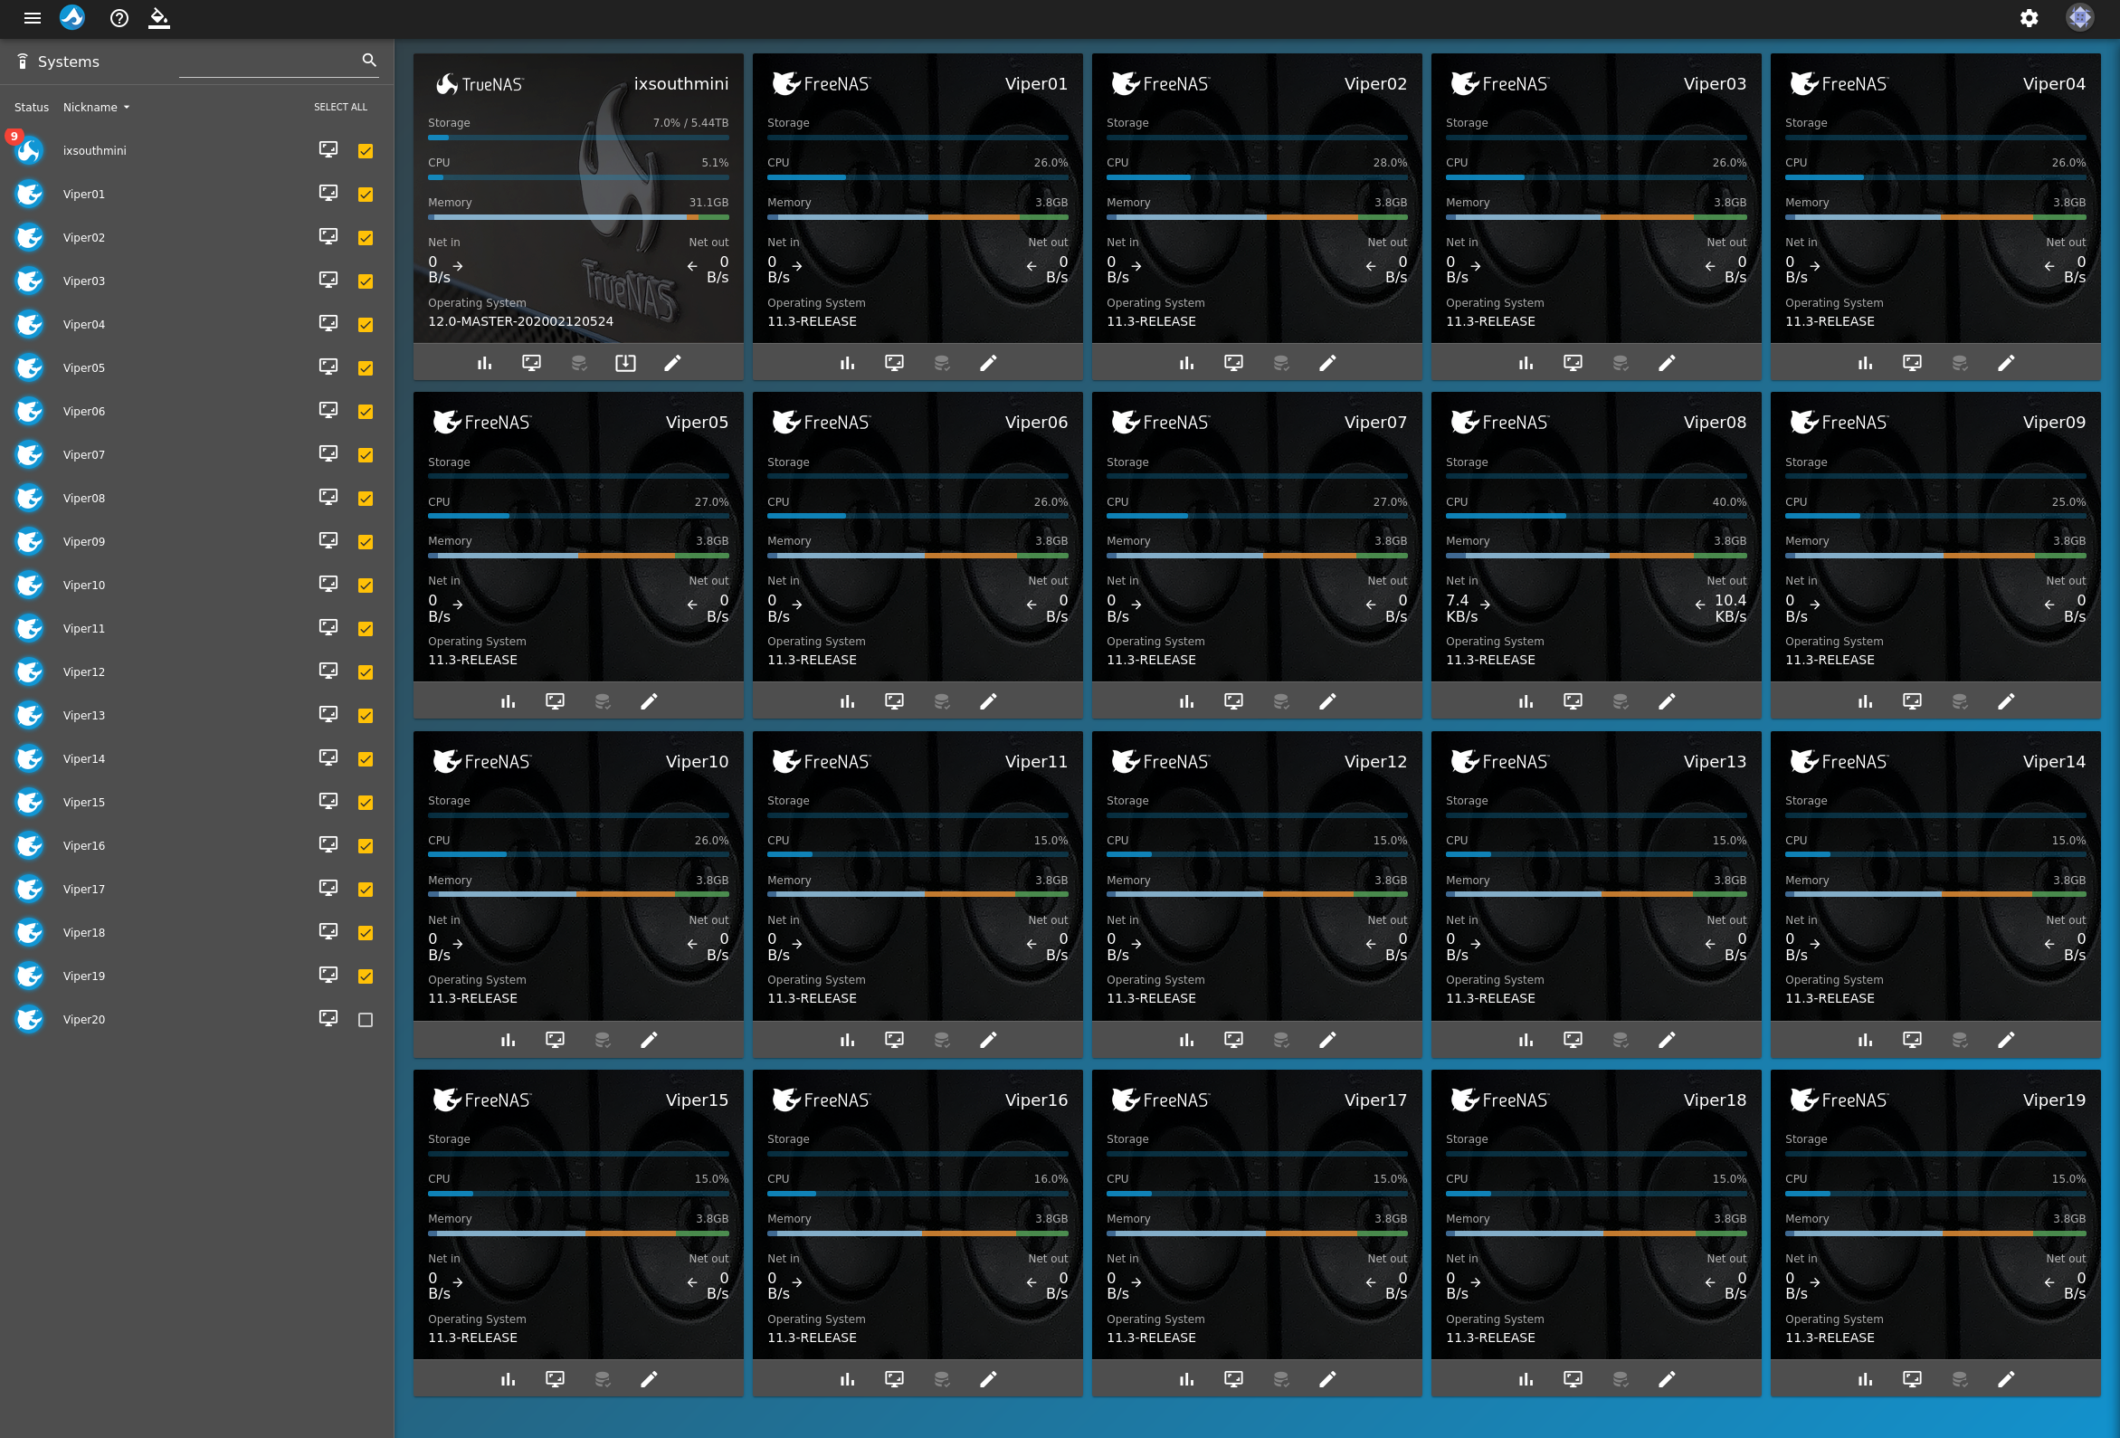2120x1438 pixels.
Task: Click SELECT ALL in systems list
Action: (x=340, y=108)
